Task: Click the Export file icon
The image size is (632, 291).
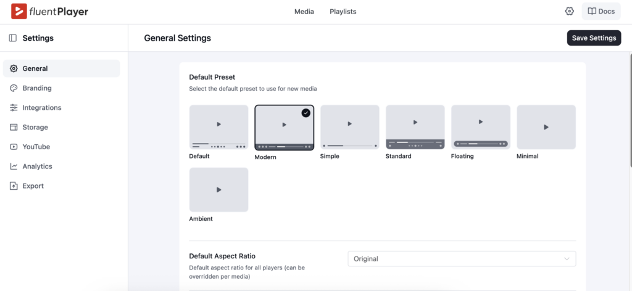Action: (x=14, y=186)
